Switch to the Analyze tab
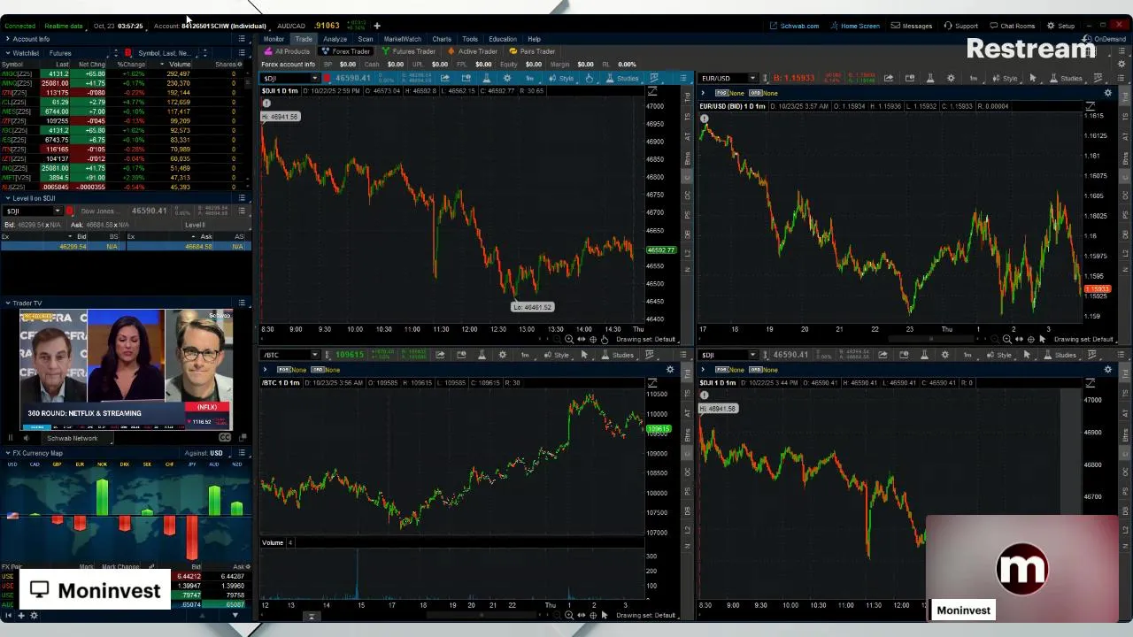The image size is (1133, 637). pyautogui.click(x=335, y=39)
